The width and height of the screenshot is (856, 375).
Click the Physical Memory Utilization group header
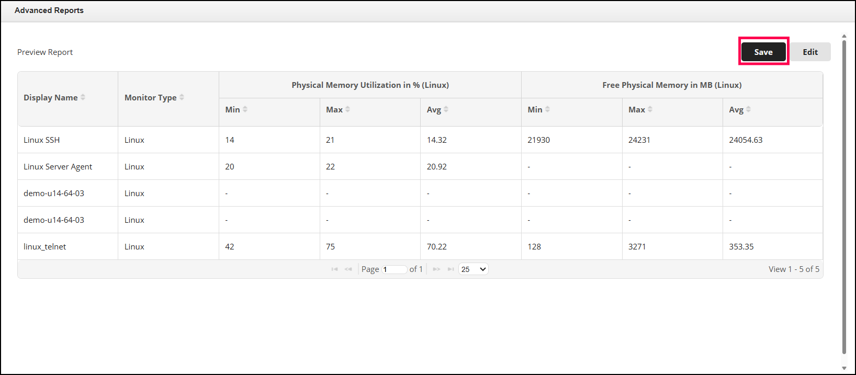tap(370, 85)
